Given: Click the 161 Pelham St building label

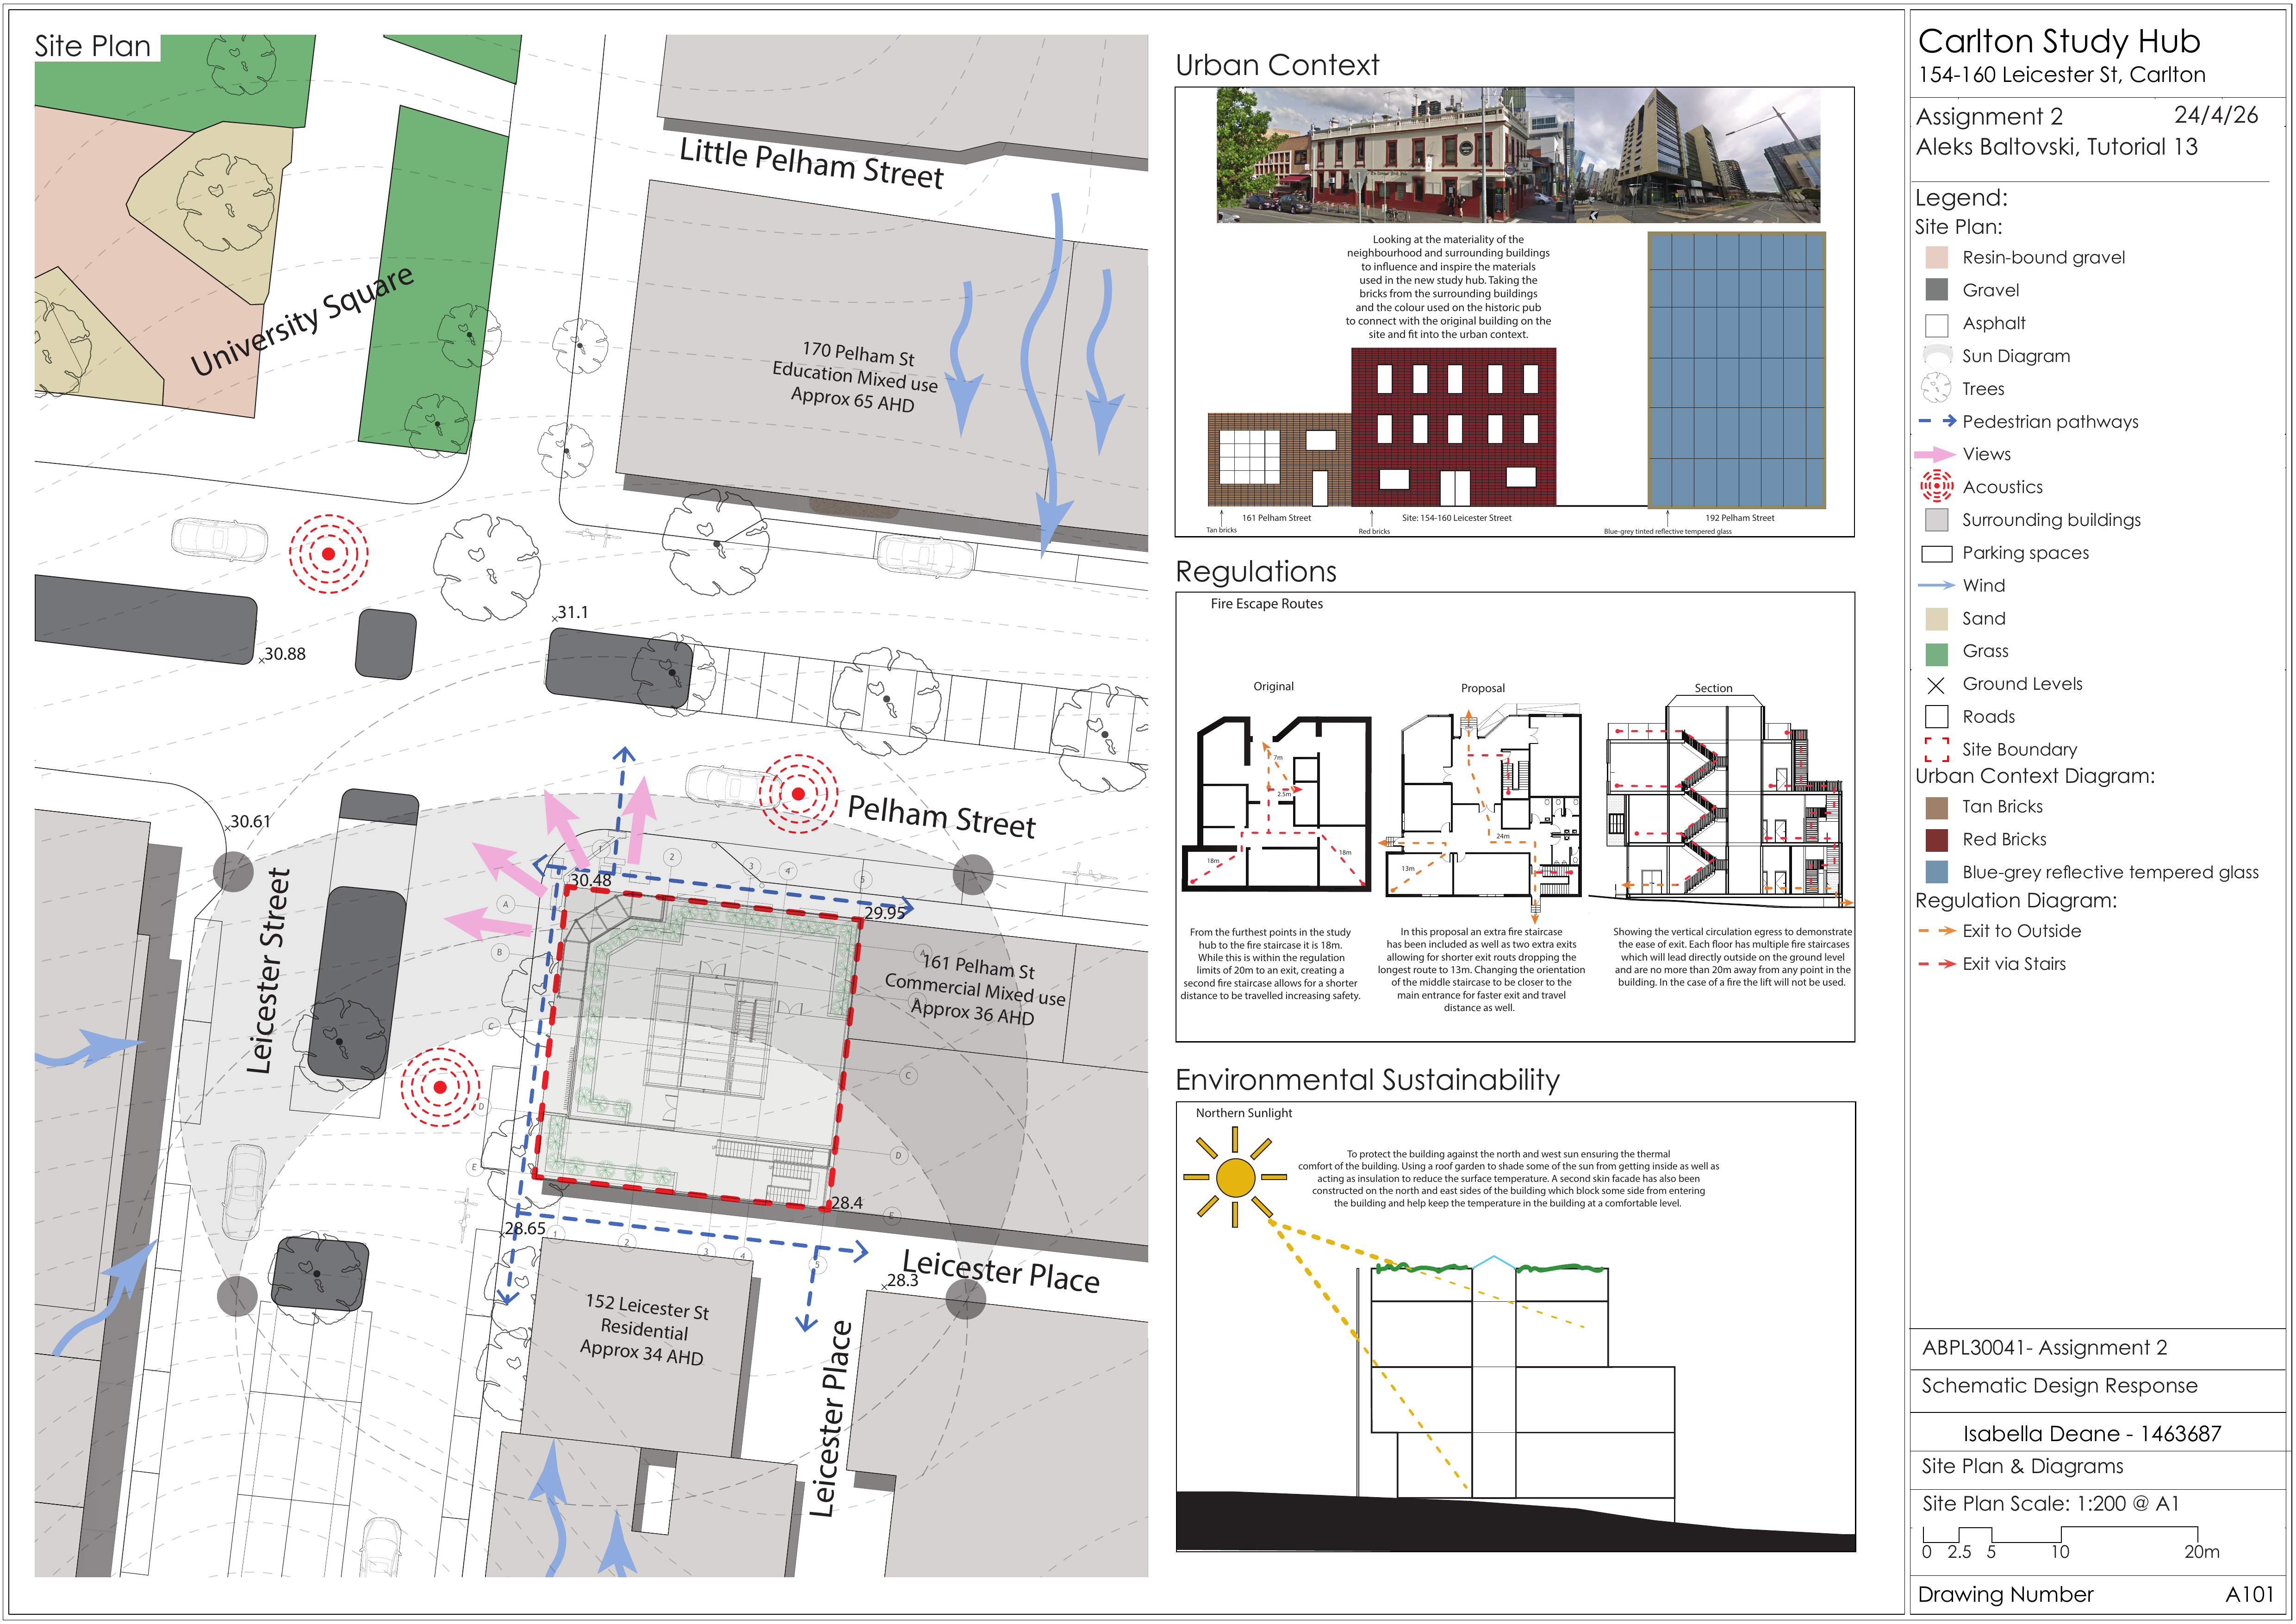Looking at the screenshot, I should point(975,990).
